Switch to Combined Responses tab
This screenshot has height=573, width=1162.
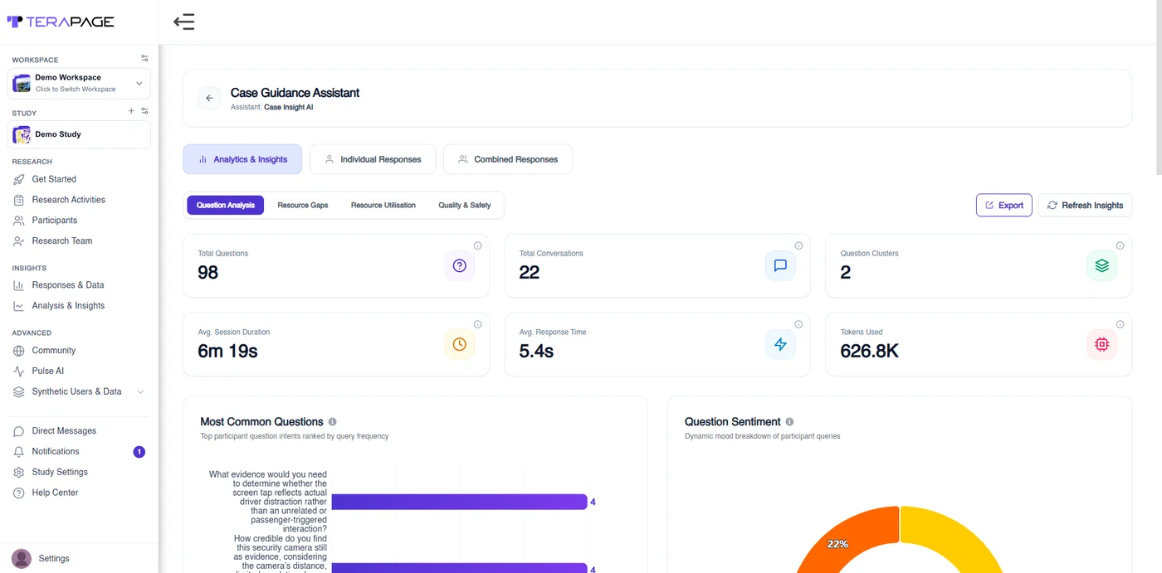[508, 159]
